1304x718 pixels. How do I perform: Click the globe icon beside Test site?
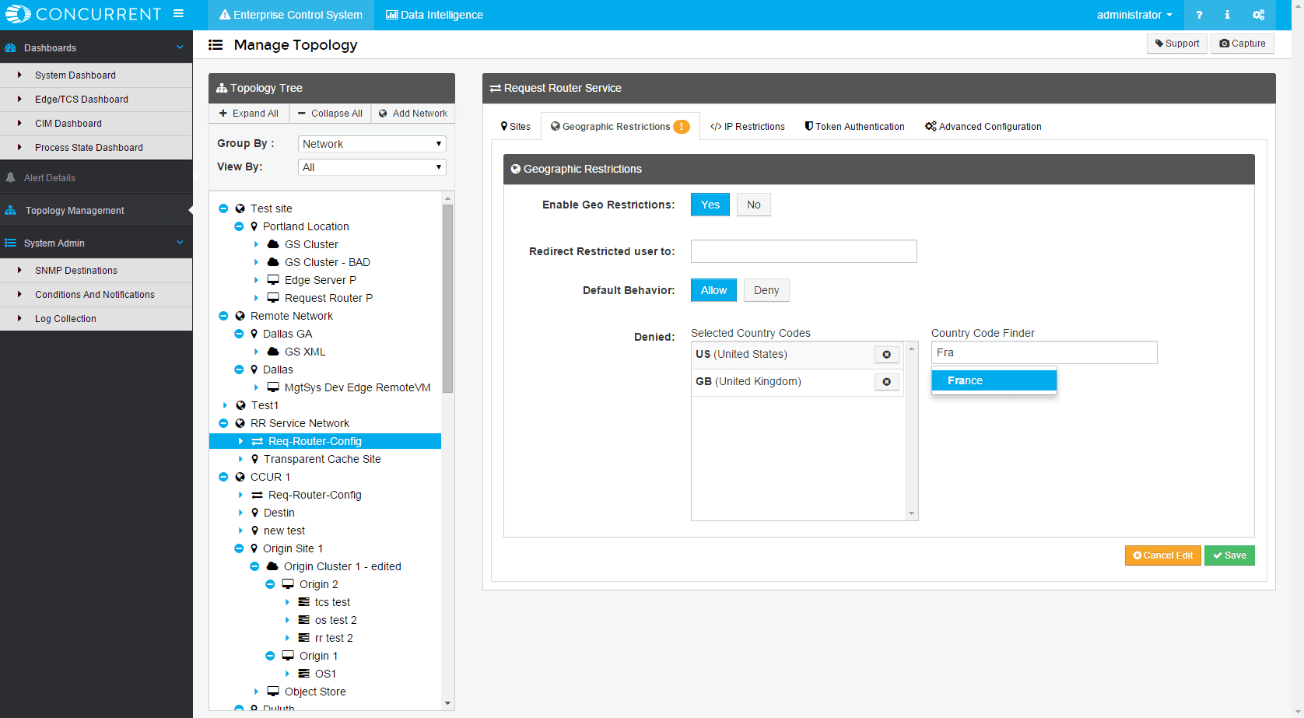coord(240,208)
